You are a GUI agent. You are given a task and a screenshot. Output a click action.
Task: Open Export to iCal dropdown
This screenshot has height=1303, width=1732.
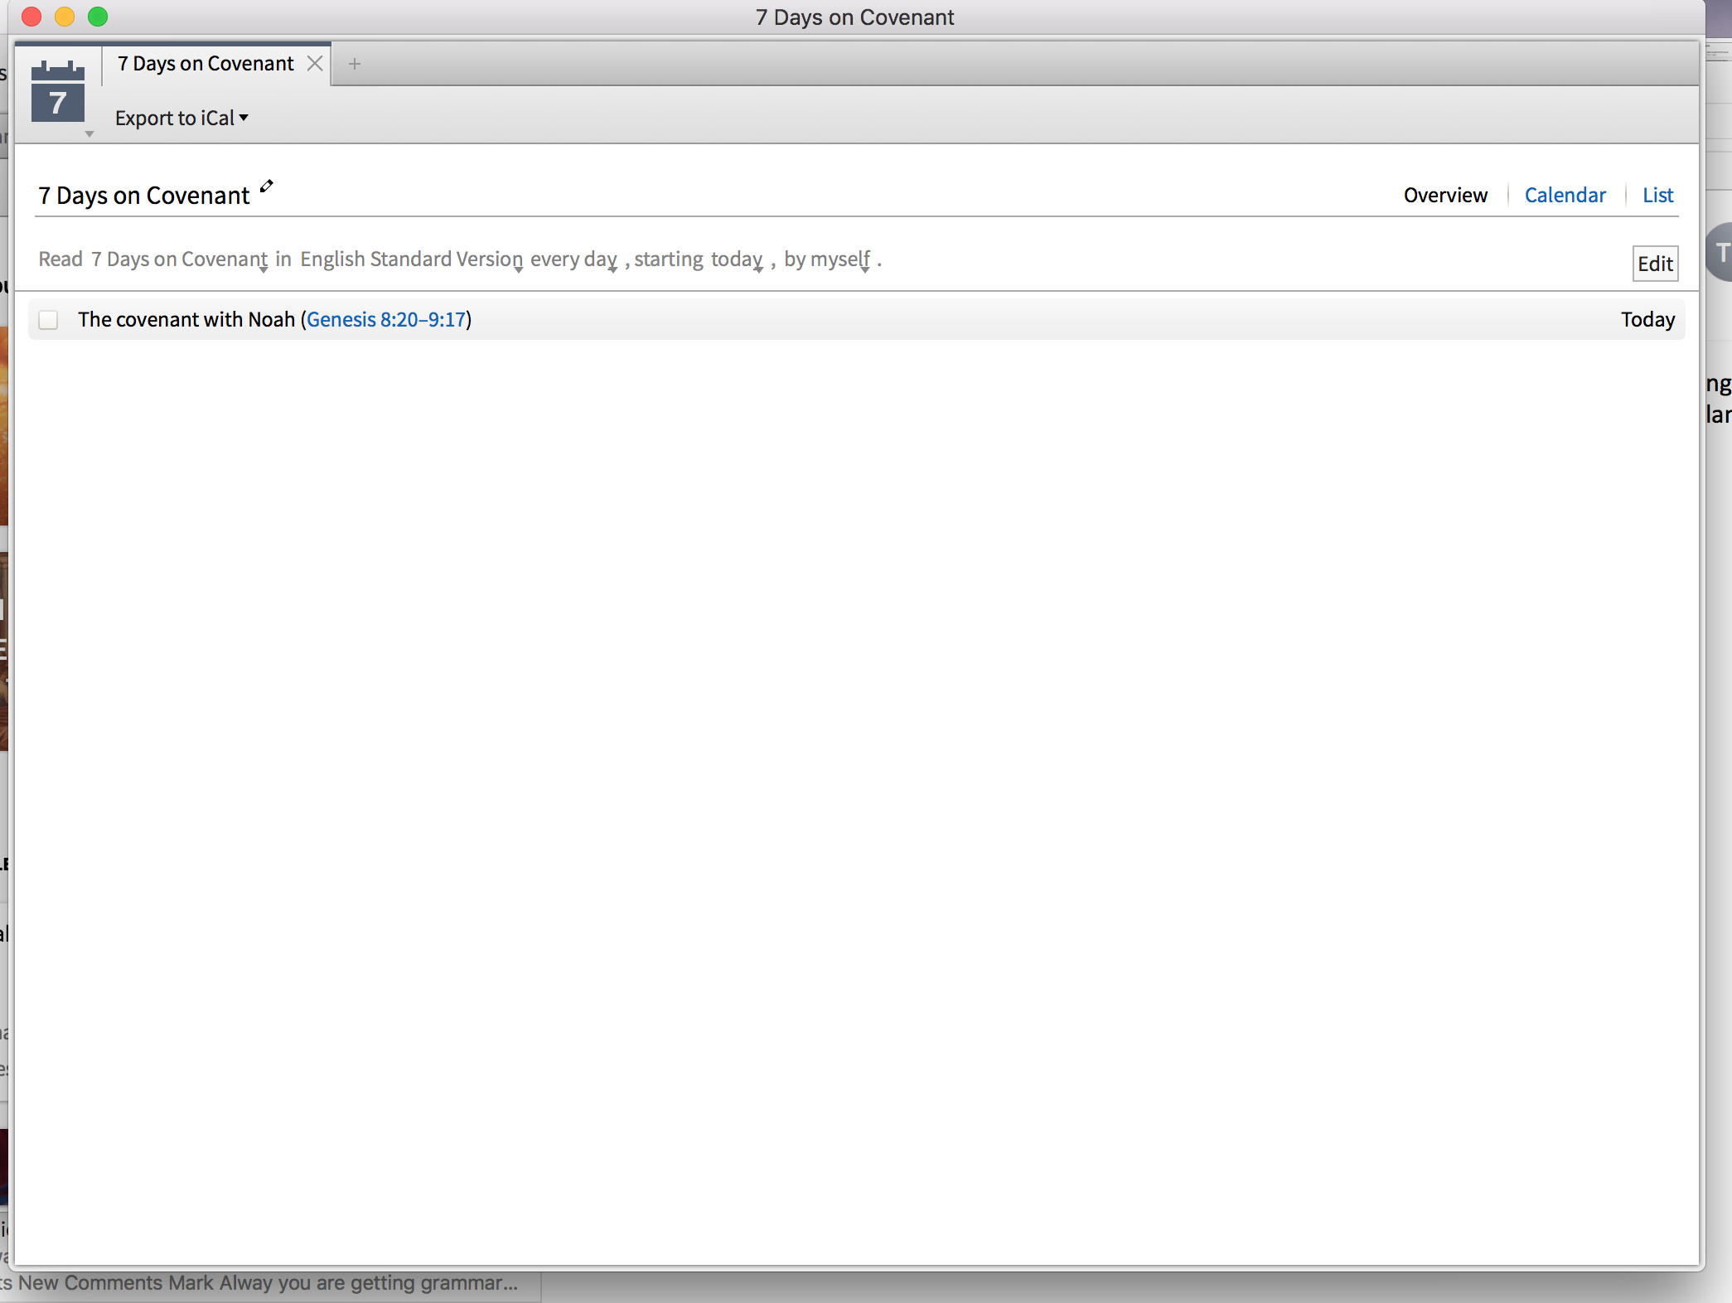coord(181,119)
